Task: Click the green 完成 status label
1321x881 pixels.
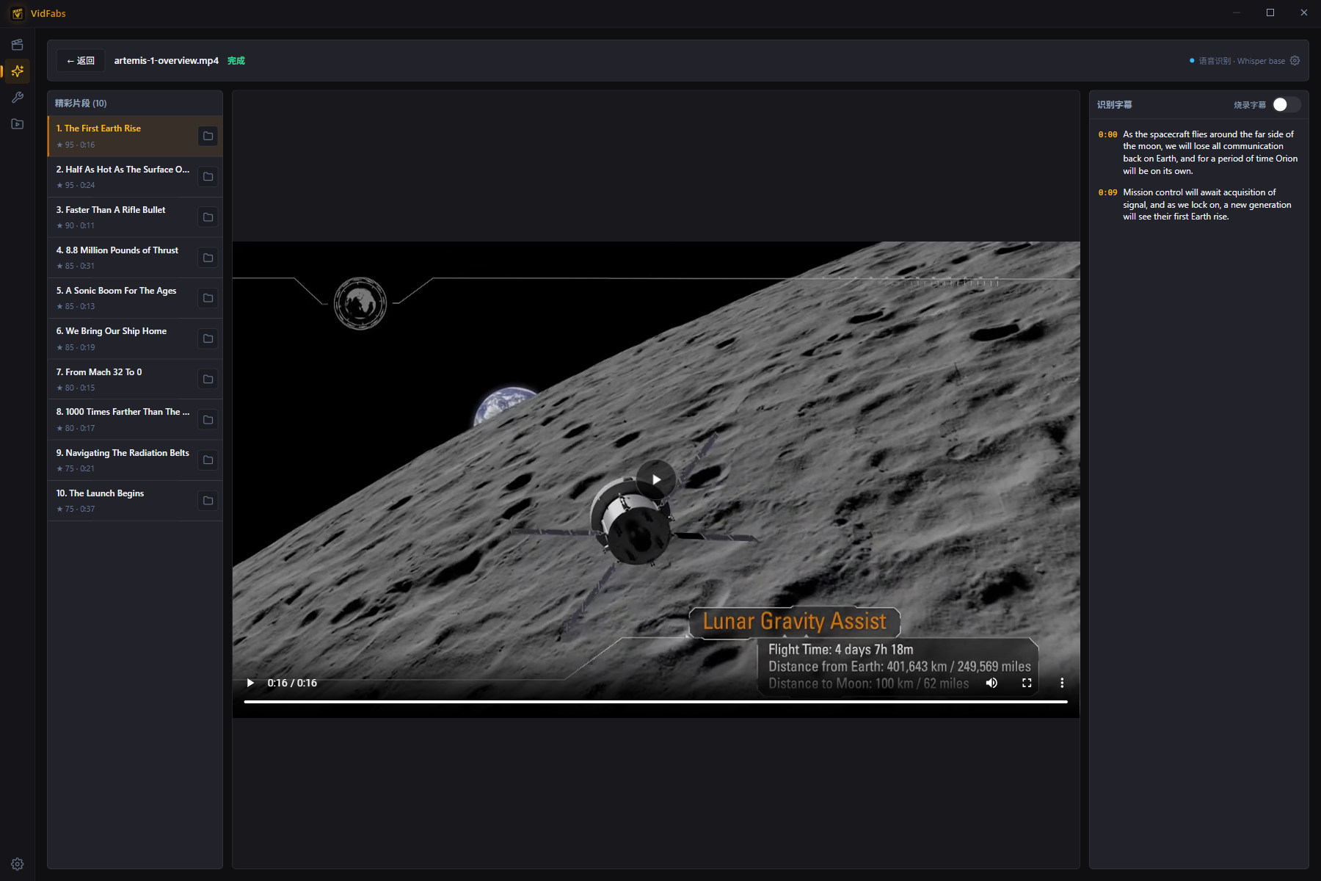Action: 236,61
